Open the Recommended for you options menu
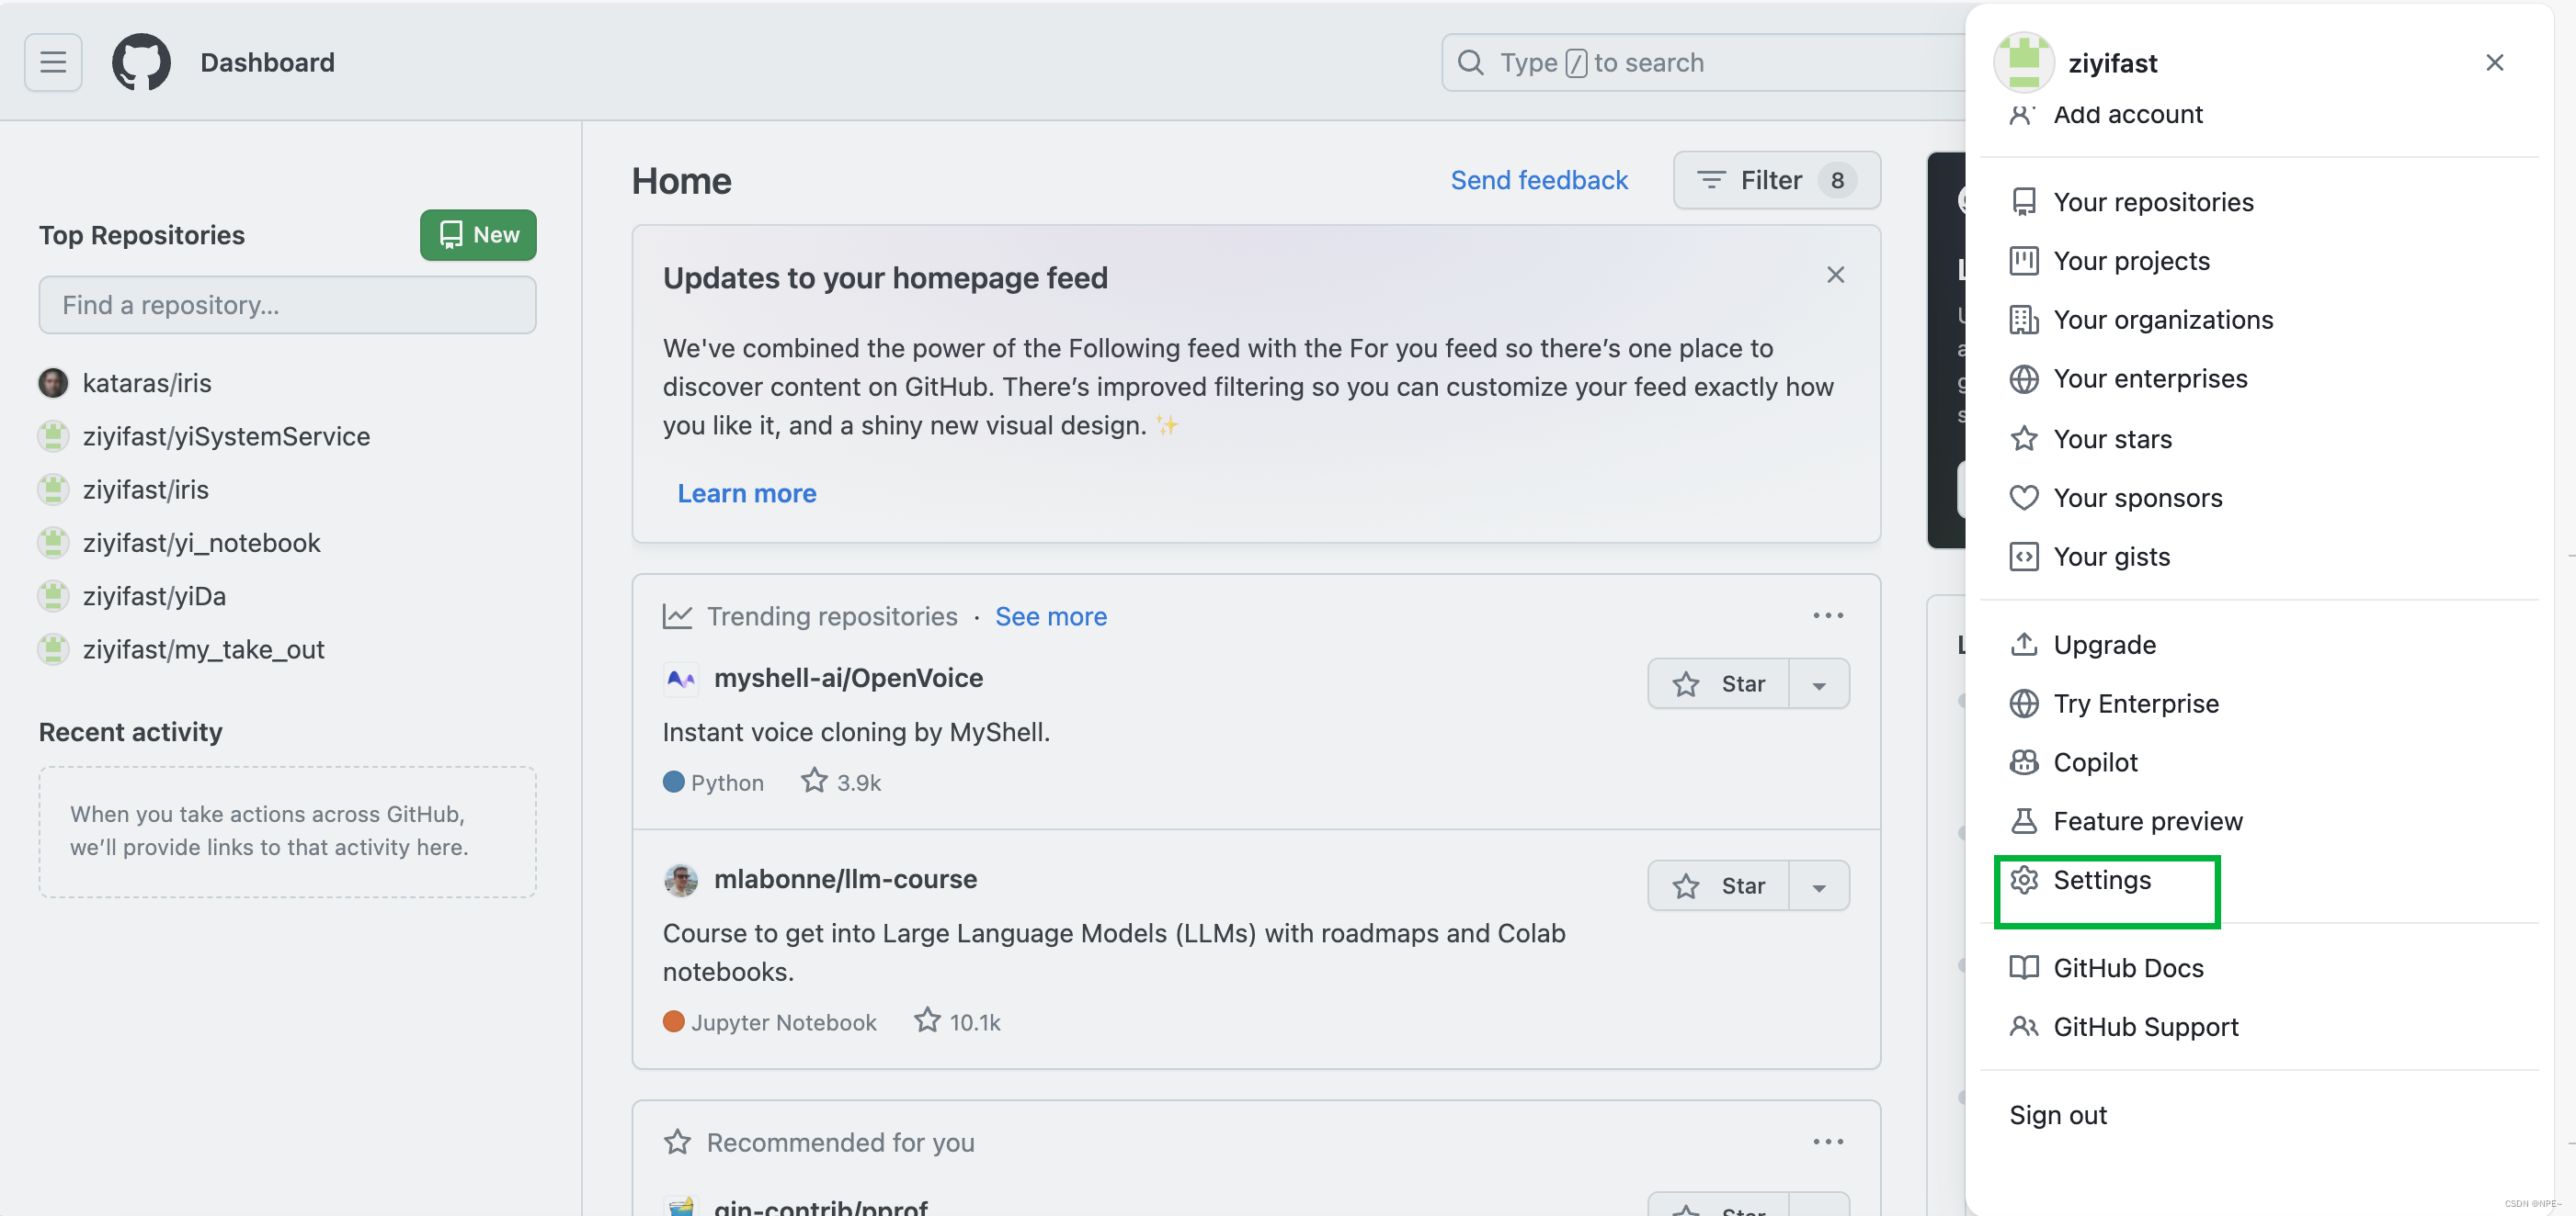Image resolution: width=2576 pixels, height=1216 pixels. point(1828,1141)
